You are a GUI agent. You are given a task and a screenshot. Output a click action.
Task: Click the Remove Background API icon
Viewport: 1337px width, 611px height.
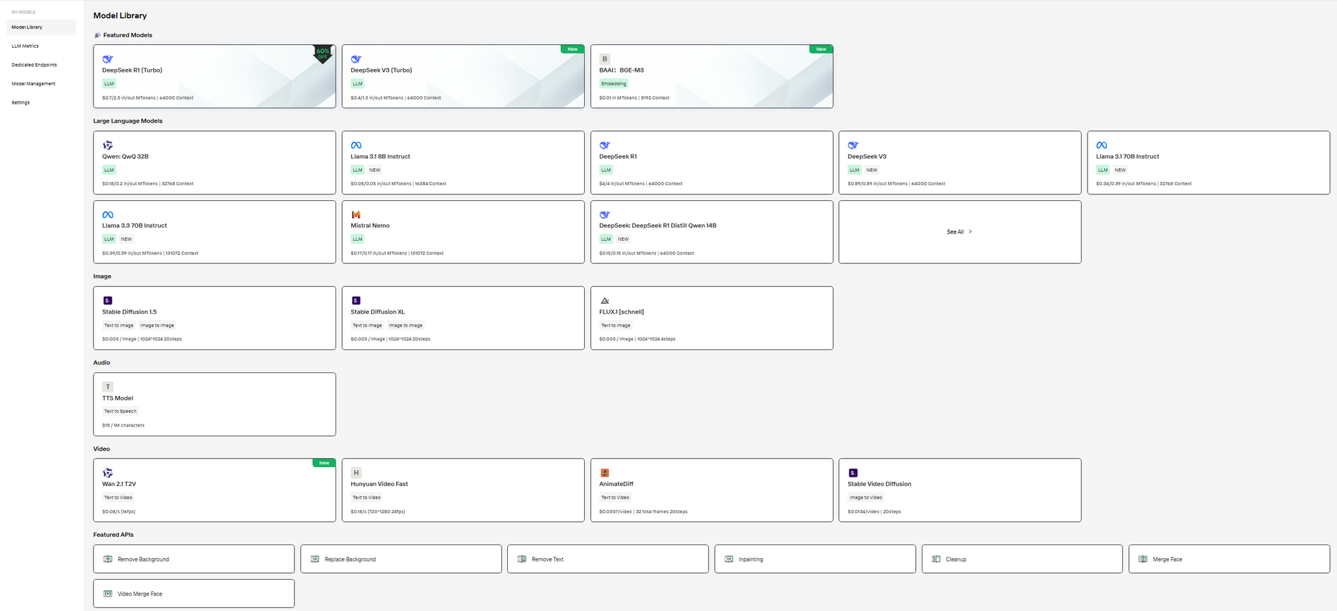(108, 559)
